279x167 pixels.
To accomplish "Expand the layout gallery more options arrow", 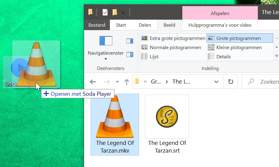I will click(277, 56).
